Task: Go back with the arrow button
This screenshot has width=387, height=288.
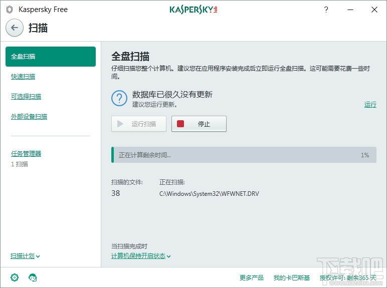Action: coord(15,28)
